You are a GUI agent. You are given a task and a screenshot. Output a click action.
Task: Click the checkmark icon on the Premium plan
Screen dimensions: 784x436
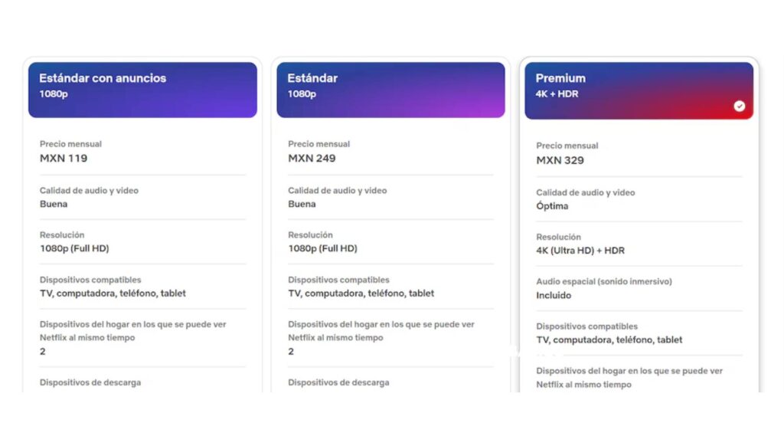739,107
